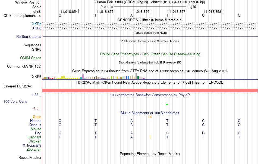Click the green OMIM Gene Phenotypes title
This screenshot has width=258, height=164.
pos(150,54)
